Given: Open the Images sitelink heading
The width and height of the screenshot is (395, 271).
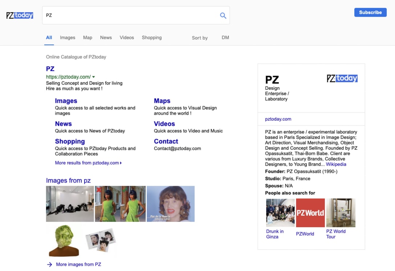Looking at the screenshot, I should click(x=66, y=101).
